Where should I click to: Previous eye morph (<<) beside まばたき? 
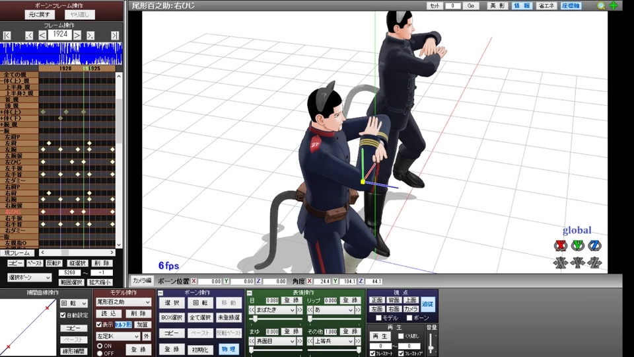click(252, 310)
